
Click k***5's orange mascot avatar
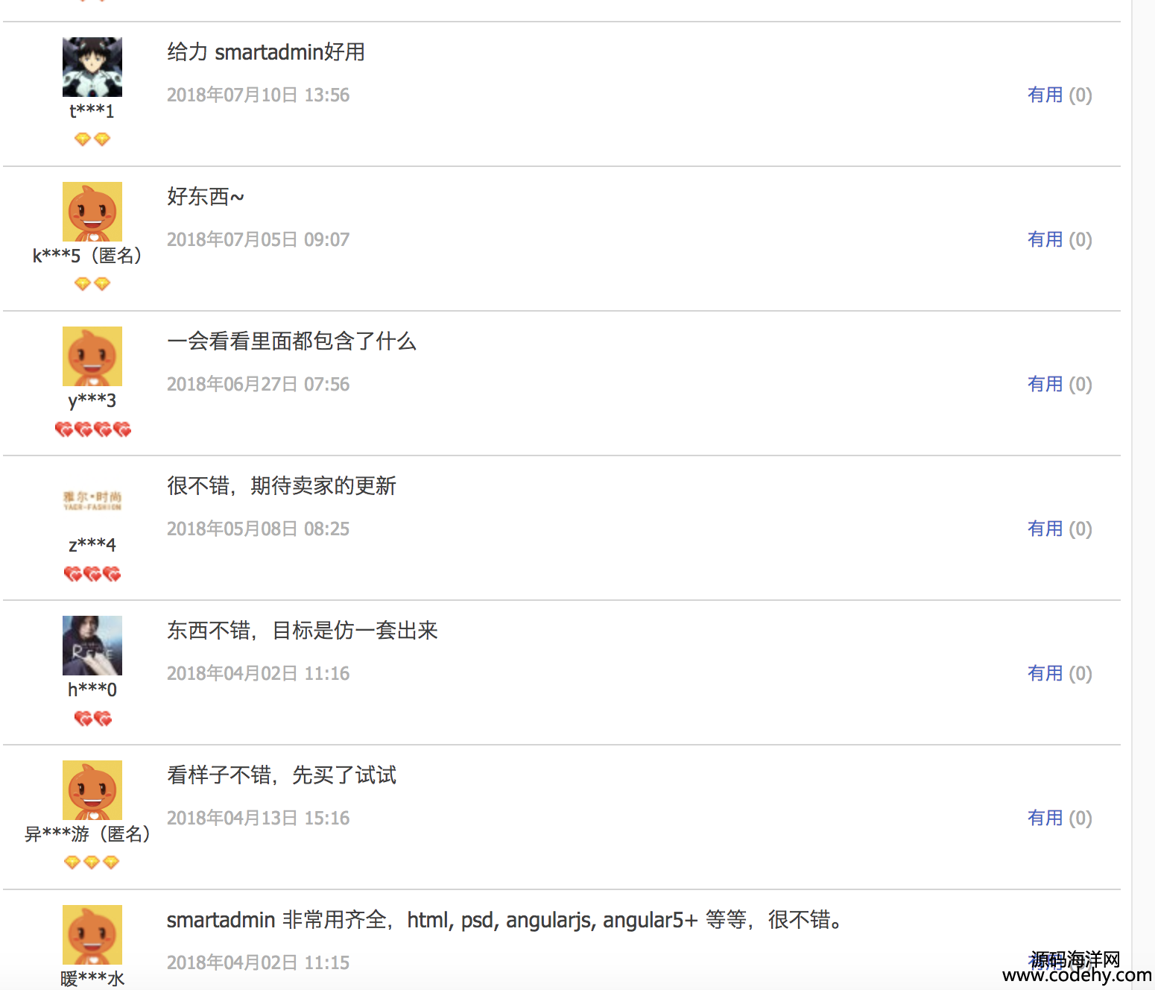coord(92,212)
